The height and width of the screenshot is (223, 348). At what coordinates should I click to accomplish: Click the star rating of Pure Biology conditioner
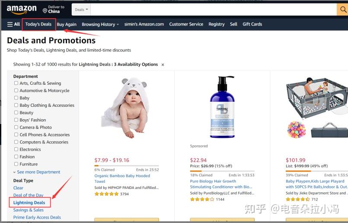(x=202, y=199)
